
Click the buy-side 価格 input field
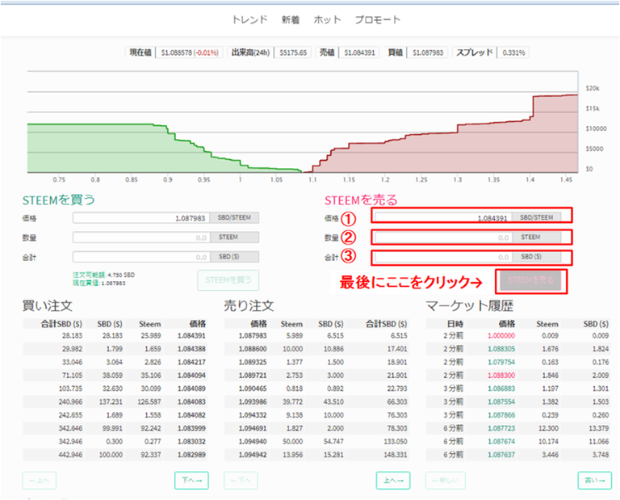coord(141,217)
